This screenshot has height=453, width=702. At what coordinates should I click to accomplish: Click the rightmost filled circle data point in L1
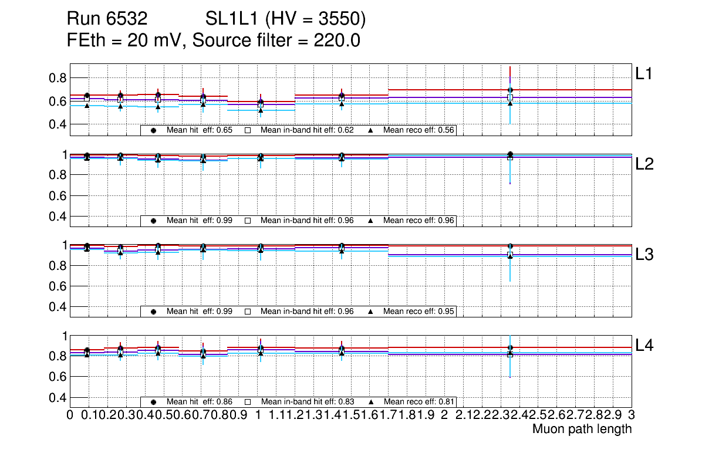510,90
